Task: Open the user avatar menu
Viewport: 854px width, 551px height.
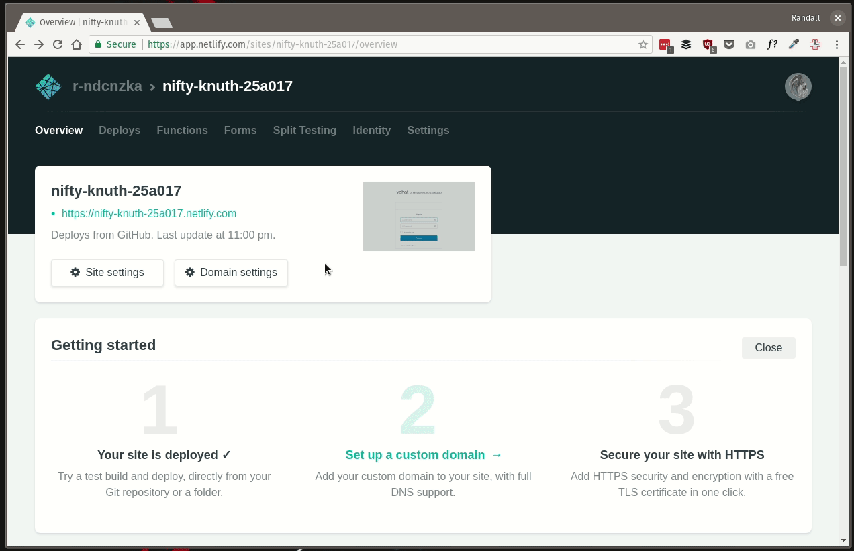Action: (x=798, y=87)
